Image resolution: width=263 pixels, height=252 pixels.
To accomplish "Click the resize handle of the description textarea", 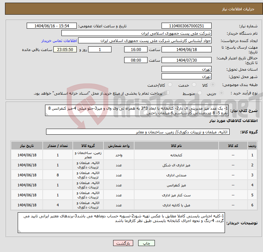I will coord(47,114).
